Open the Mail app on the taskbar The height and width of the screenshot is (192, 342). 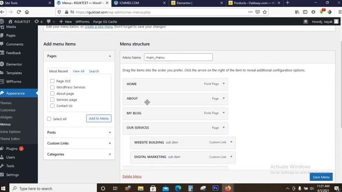(166, 188)
